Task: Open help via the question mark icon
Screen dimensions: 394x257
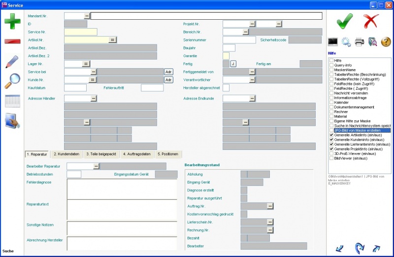Action: [x=386, y=42]
